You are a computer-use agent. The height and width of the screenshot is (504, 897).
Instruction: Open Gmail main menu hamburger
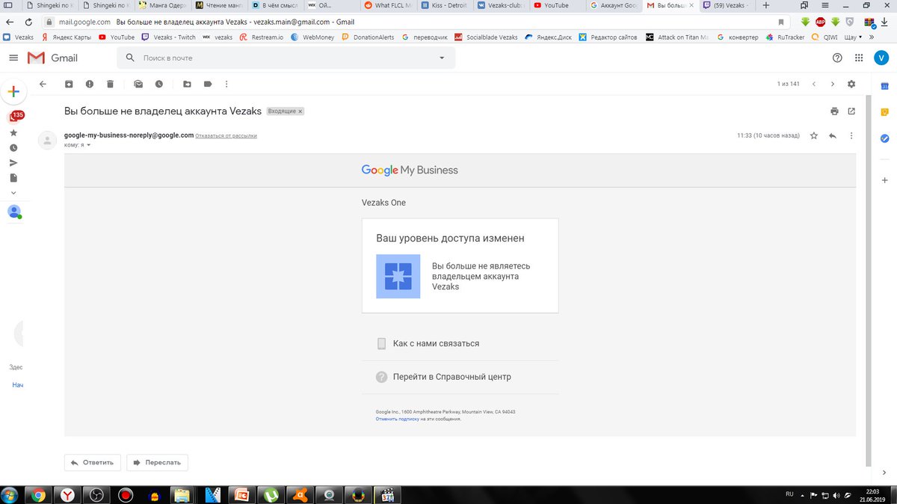click(13, 58)
